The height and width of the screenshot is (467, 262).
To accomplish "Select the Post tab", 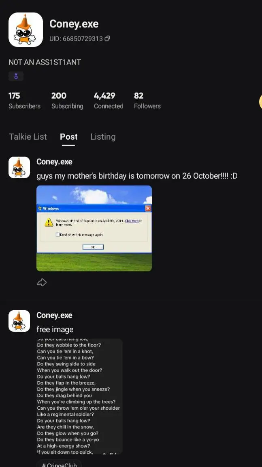I will tap(68, 137).
